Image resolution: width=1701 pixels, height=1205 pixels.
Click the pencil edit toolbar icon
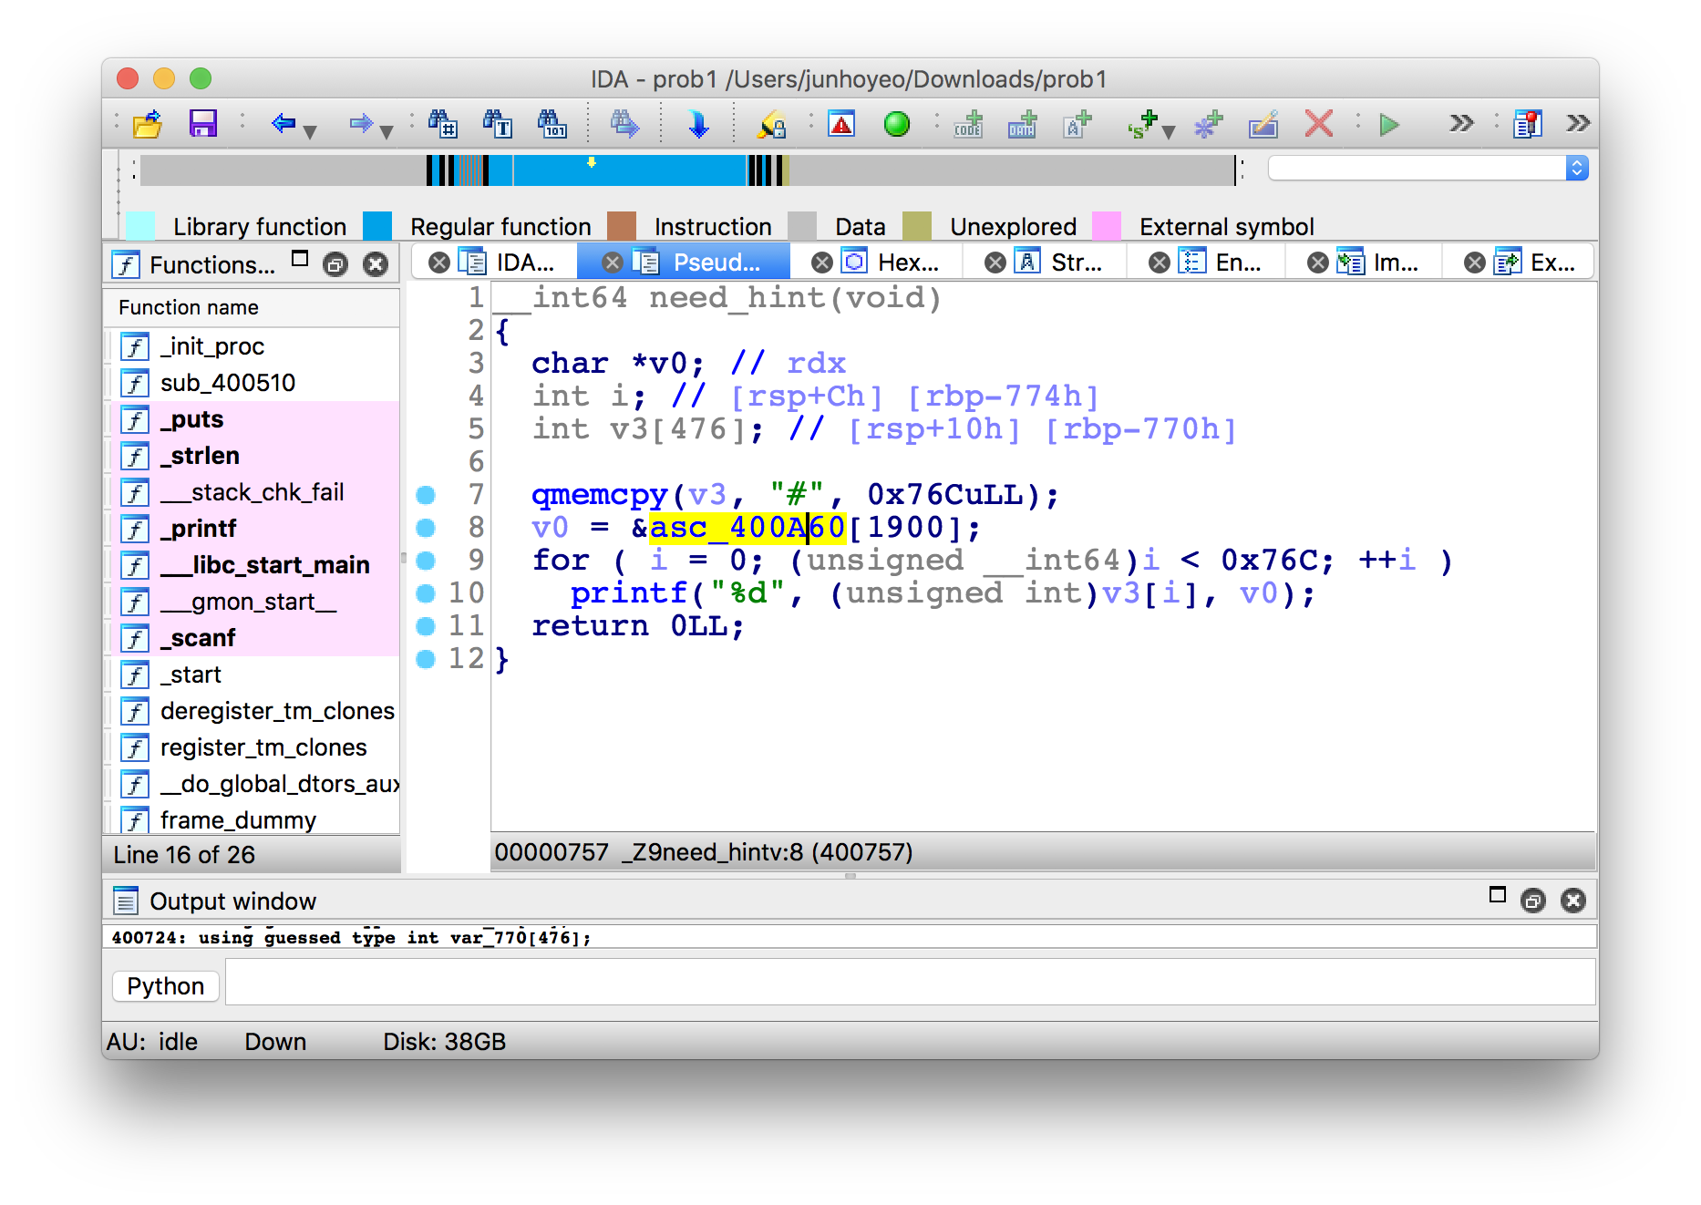click(1263, 124)
